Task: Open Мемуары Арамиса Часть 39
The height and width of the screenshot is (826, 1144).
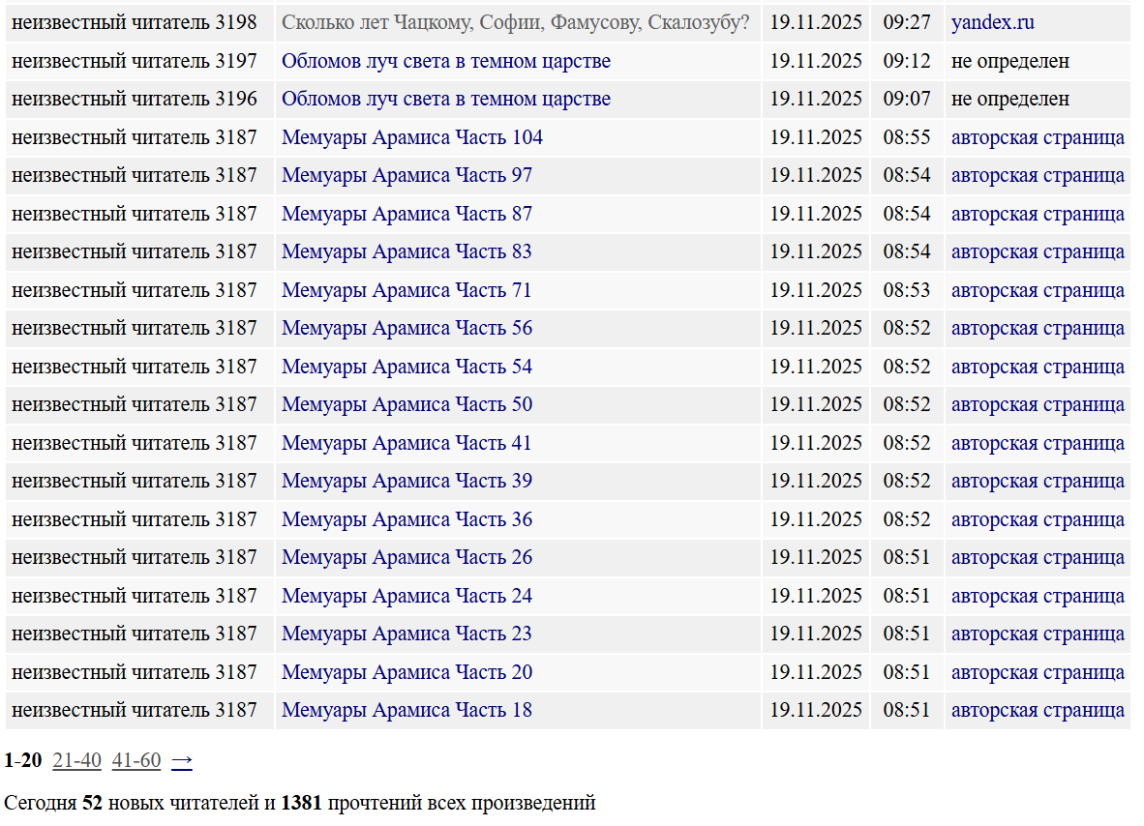Action: click(x=406, y=482)
